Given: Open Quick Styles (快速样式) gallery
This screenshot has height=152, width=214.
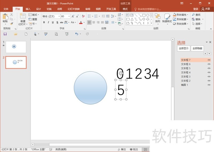Looking at the screenshot, I should (x=167, y=18).
